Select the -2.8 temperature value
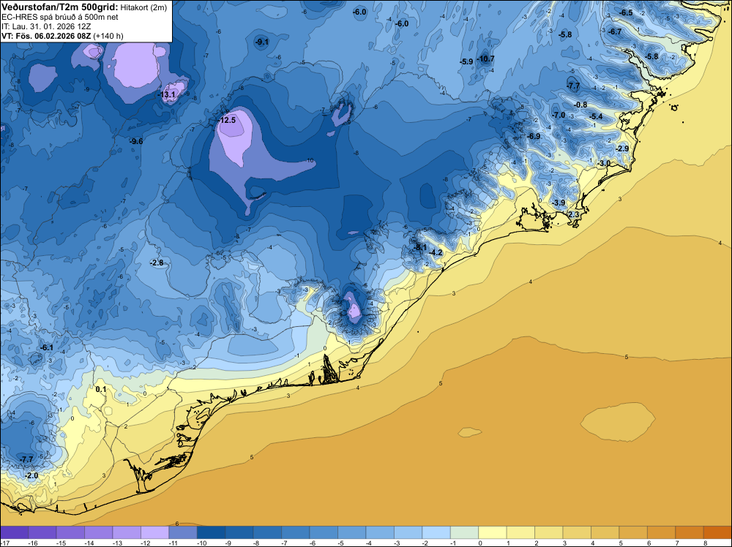Viewport: 732px width, 547px height. [157, 263]
